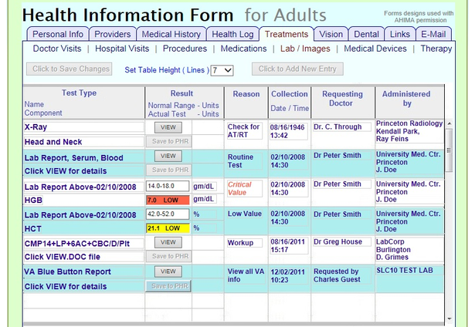
Task: Click the Test Type column header
Action: coord(79,93)
